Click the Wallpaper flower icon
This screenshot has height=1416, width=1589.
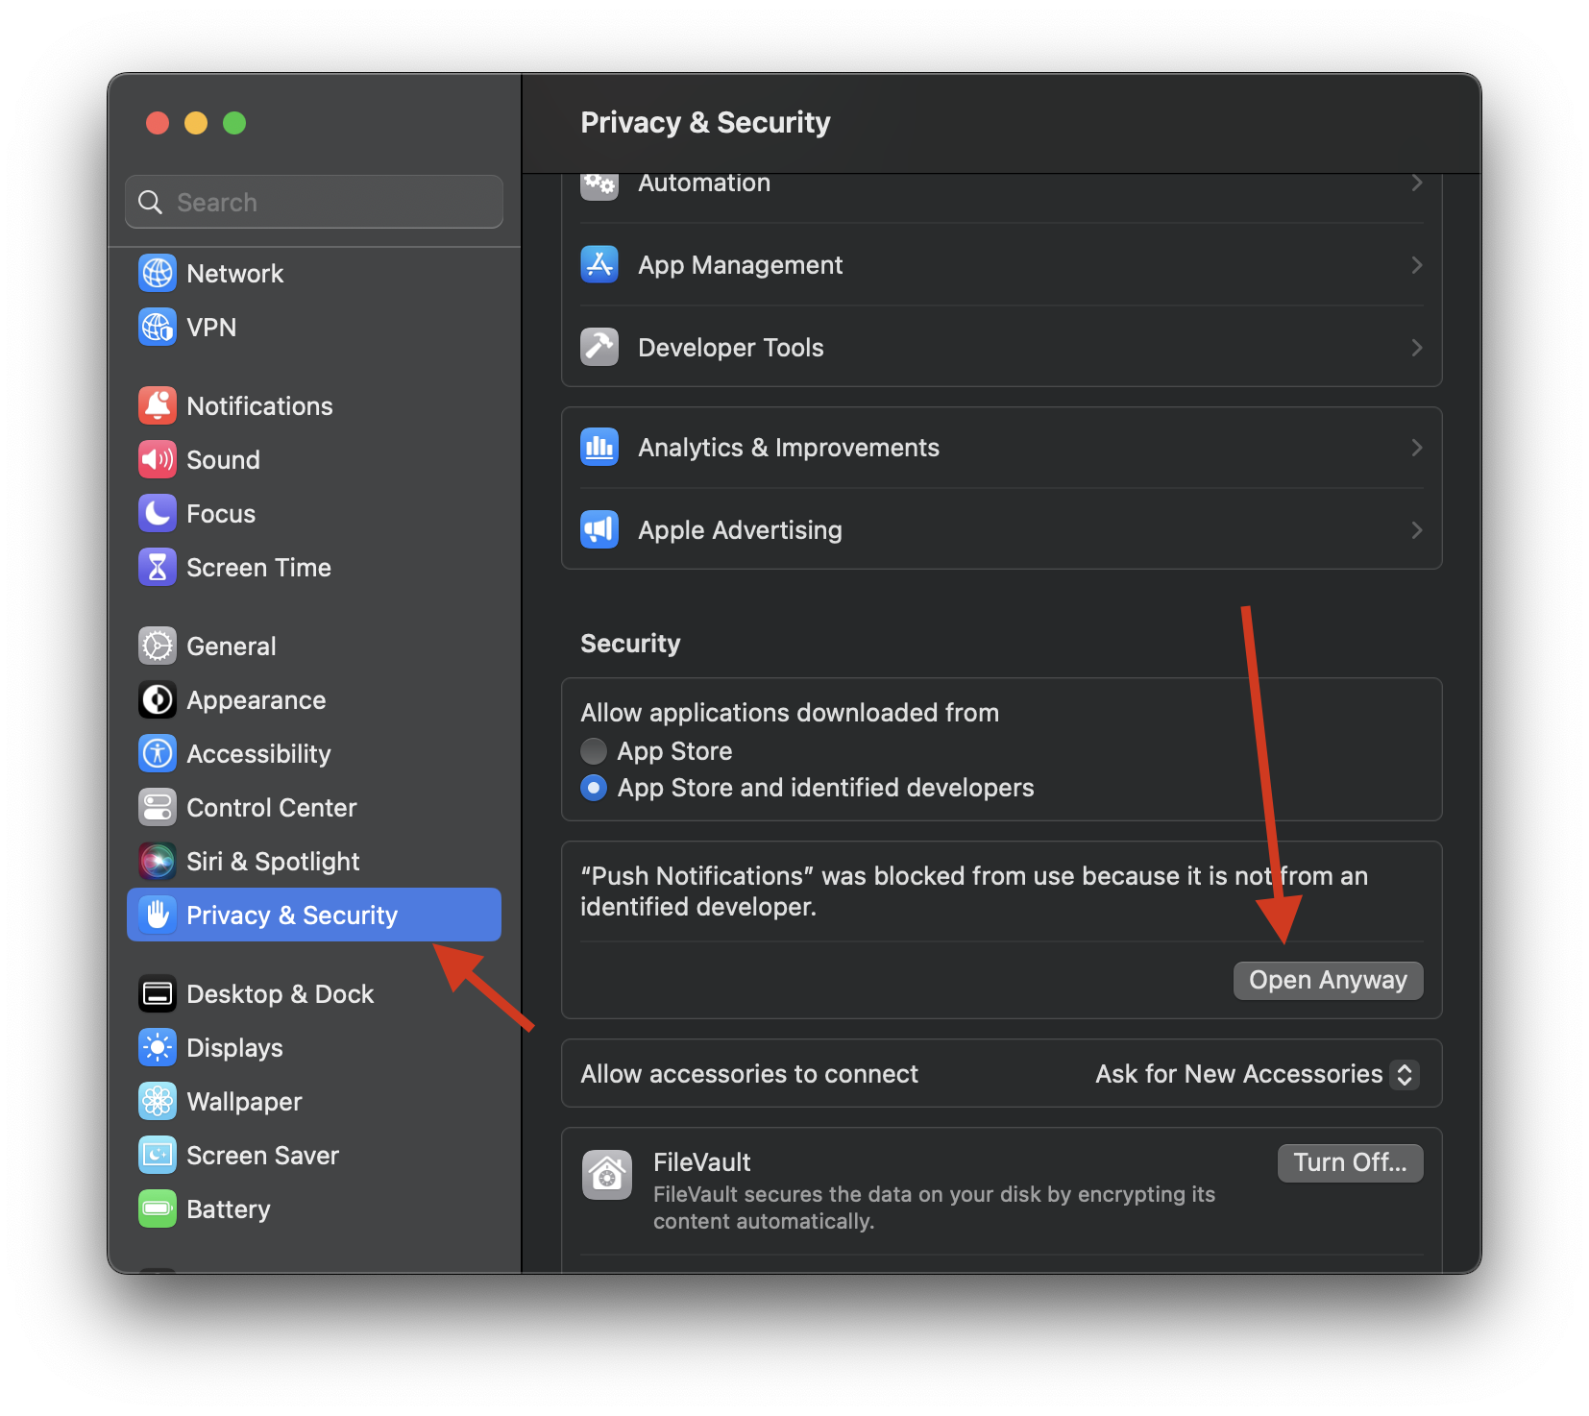158,1102
